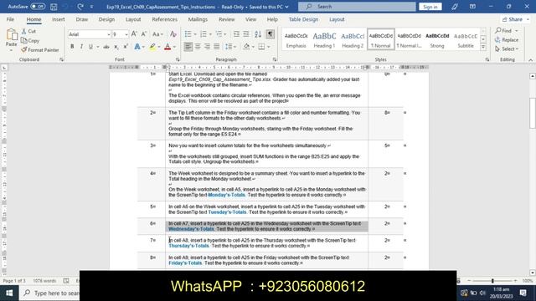
Task: Justify the paragraph text
Action: click(217, 47)
